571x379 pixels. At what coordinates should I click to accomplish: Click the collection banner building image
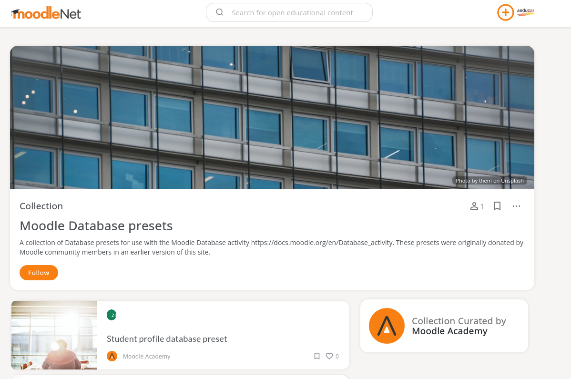pyautogui.click(x=272, y=117)
